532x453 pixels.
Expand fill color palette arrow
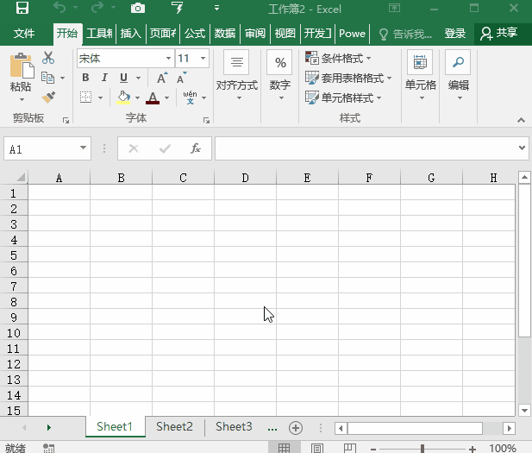(x=137, y=98)
